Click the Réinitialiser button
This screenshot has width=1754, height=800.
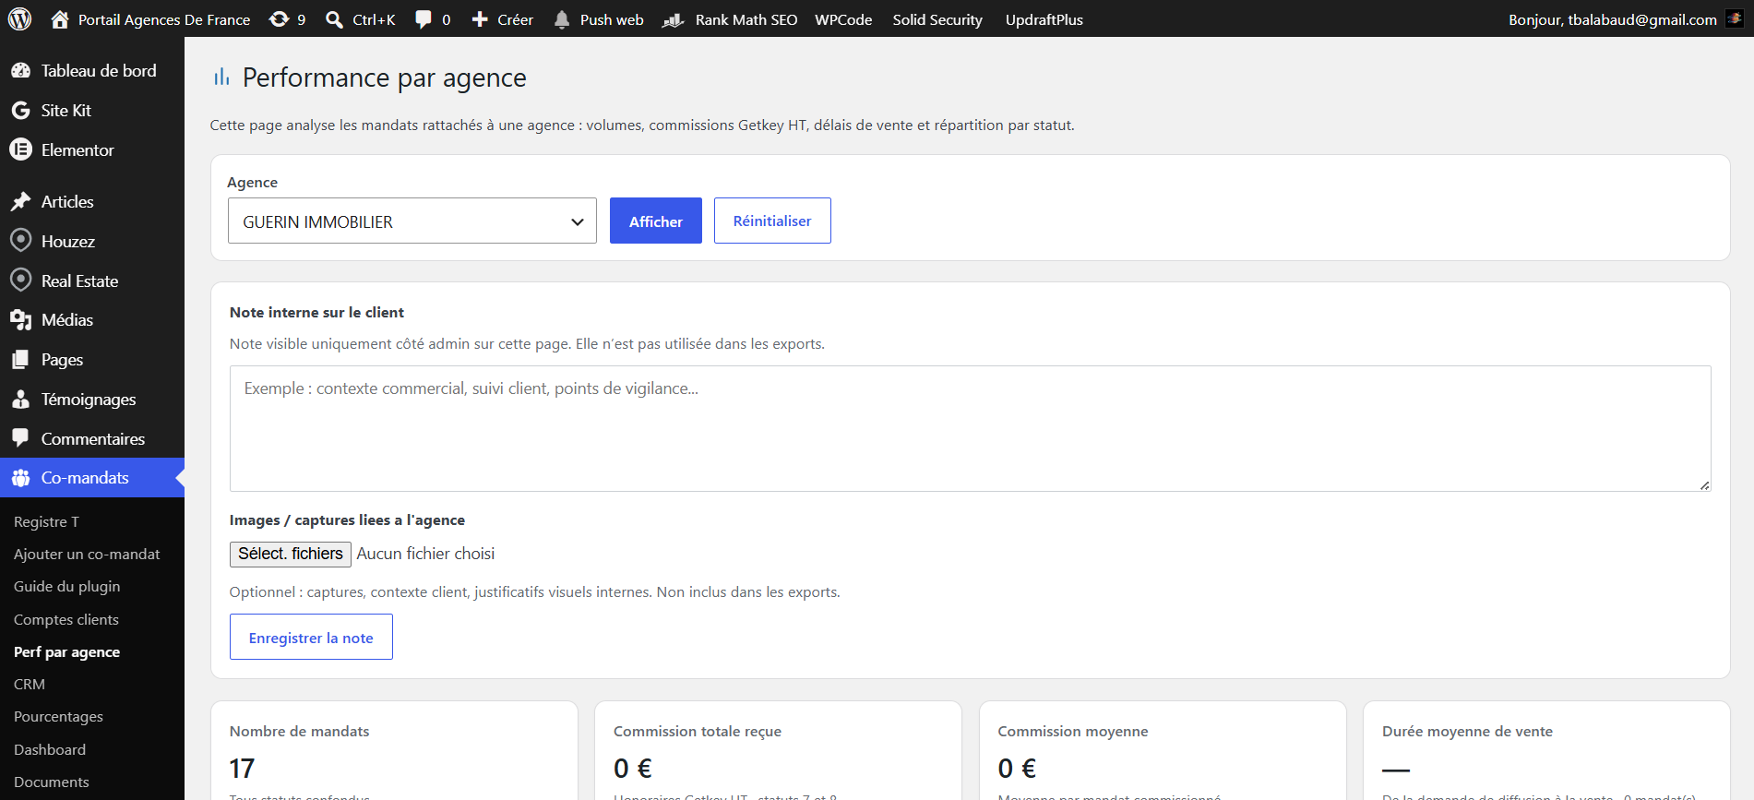click(772, 221)
